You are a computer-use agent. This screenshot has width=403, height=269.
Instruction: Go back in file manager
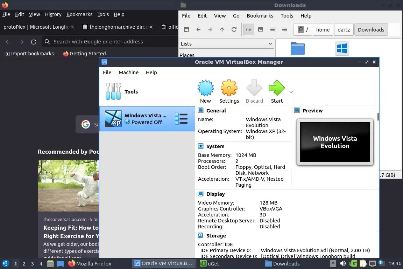point(198,30)
